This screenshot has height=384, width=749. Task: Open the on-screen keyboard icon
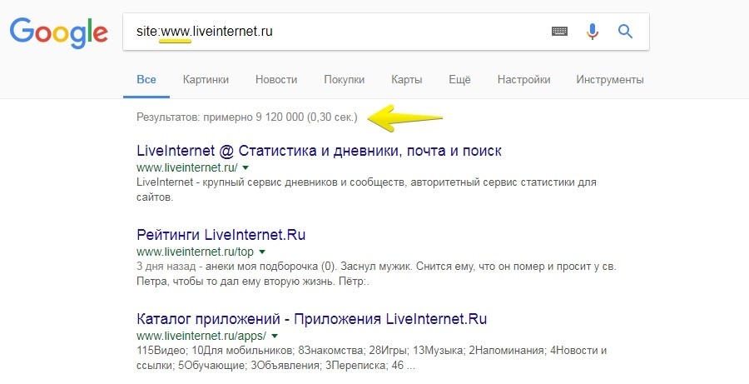point(559,32)
